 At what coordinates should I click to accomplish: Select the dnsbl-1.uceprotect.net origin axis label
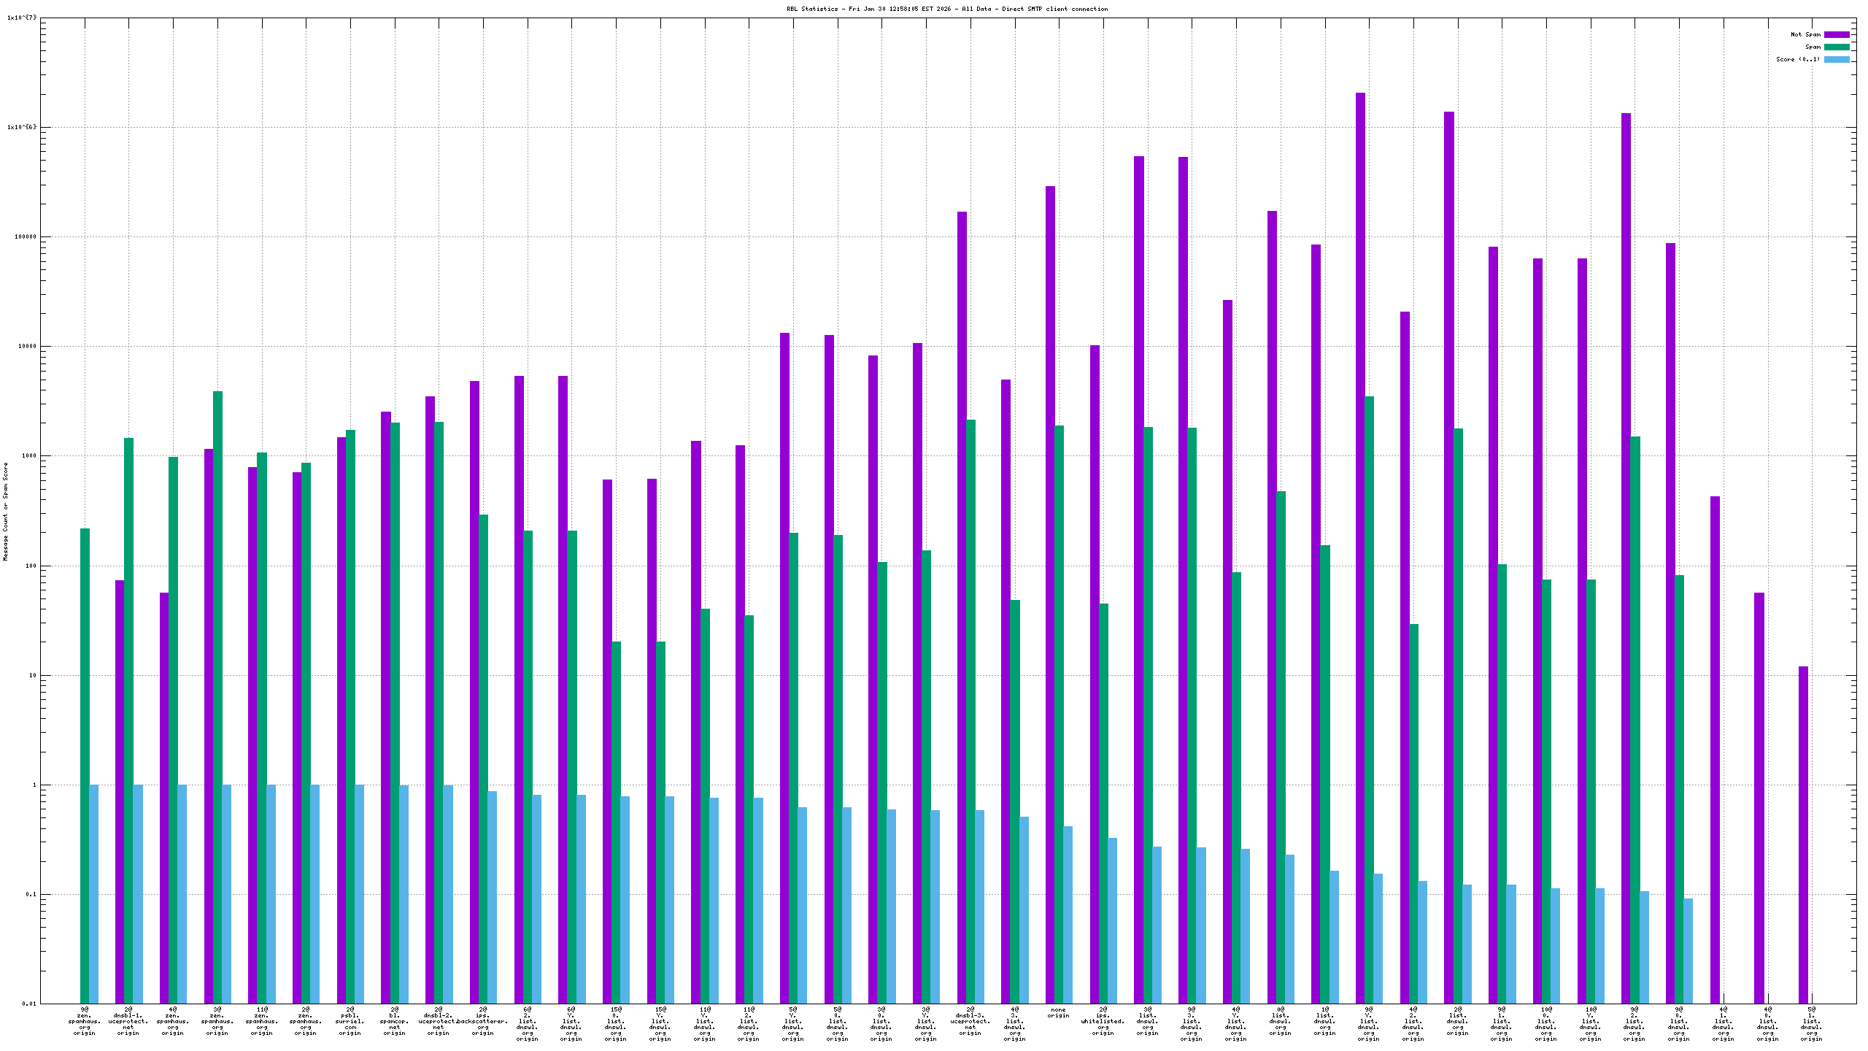coord(128,1022)
